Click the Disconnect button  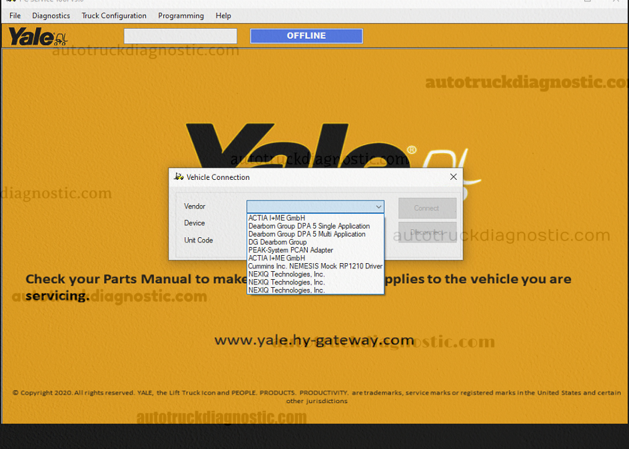pos(427,232)
